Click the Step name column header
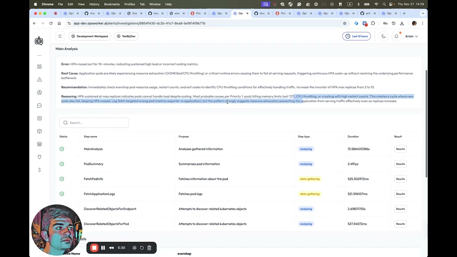Viewport: 457px width, 257px height. [x=90, y=136]
